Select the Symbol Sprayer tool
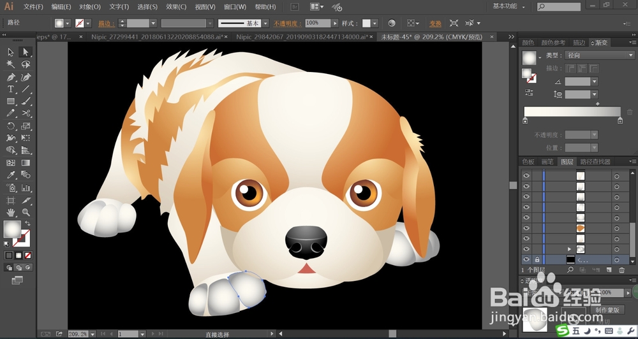 pyautogui.click(x=11, y=188)
